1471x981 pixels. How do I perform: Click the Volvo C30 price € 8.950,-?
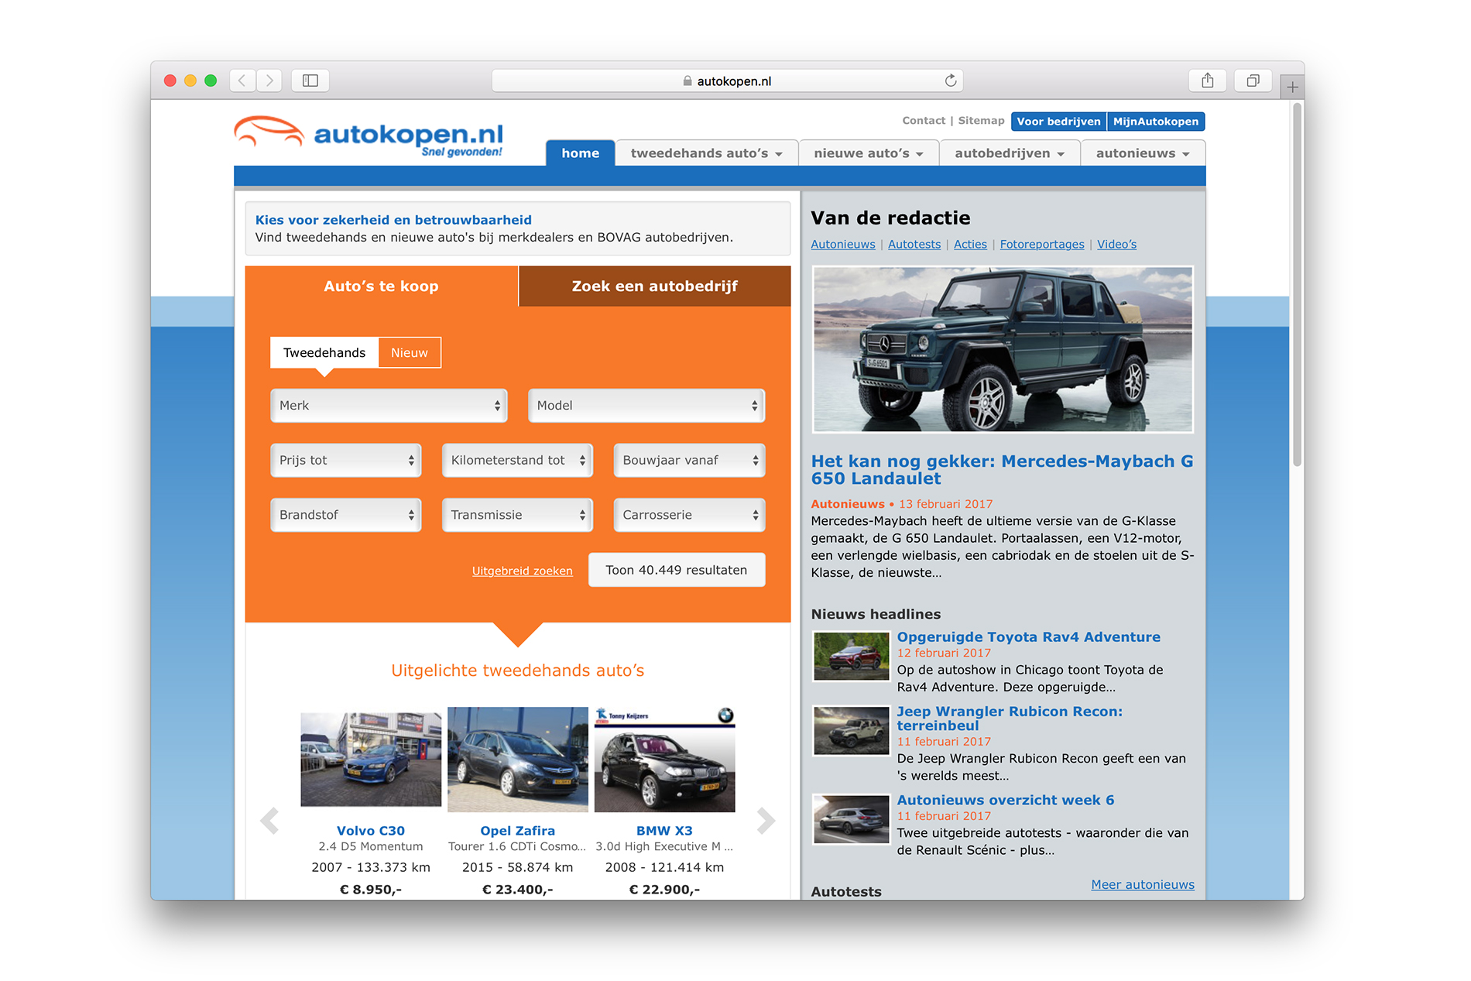coord(371,890)
